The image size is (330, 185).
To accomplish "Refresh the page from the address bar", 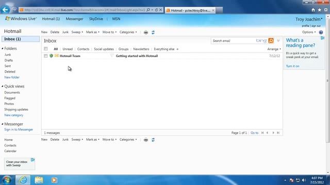I will pos(156,10).
